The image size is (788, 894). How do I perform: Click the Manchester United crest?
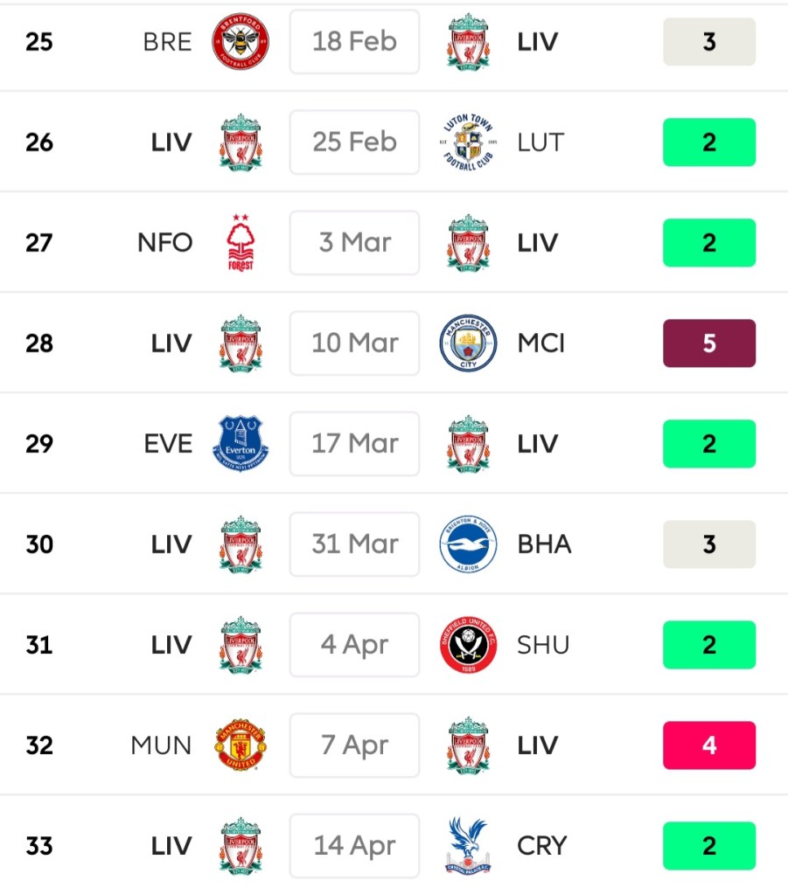pyautogui.click(x=241, y=745)
